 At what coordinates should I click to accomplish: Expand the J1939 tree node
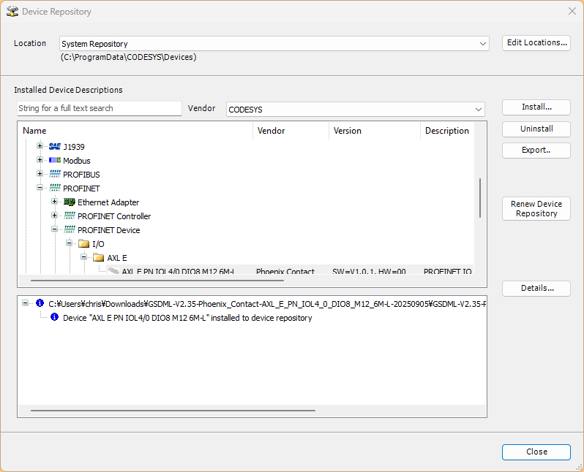[x=40, y=146]
